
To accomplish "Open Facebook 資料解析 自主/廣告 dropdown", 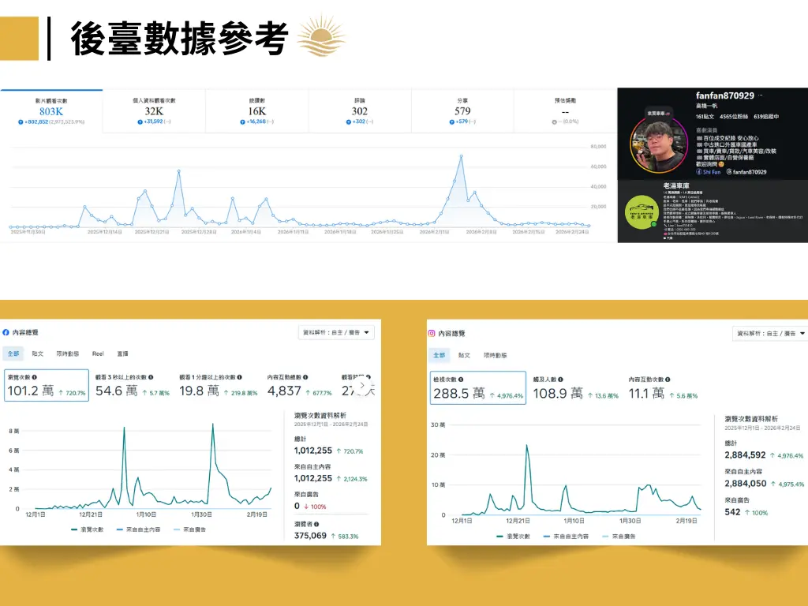I will (336, 333).
